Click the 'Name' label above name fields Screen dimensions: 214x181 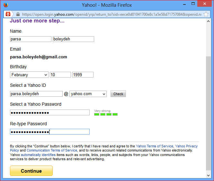coord(16,31)
